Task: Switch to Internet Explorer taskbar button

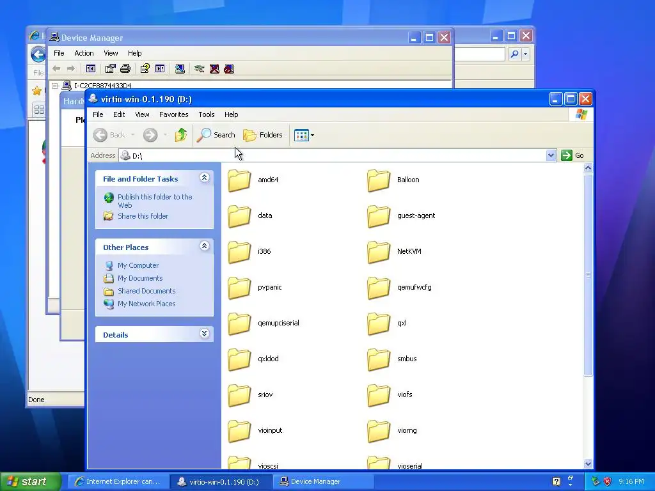Action: [x=118, y=481]
